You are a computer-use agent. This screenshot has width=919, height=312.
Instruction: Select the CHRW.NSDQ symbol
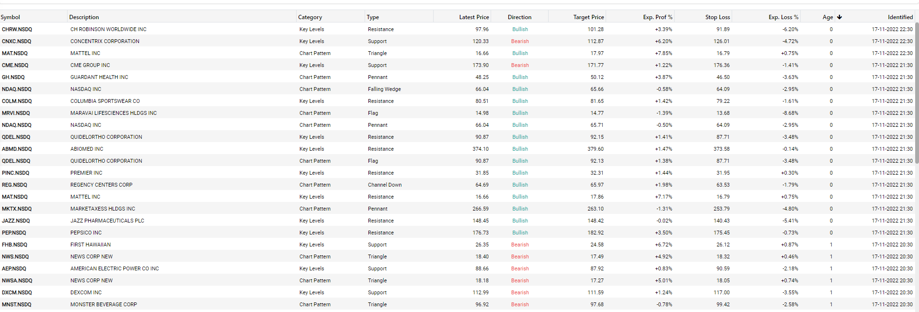17,29
